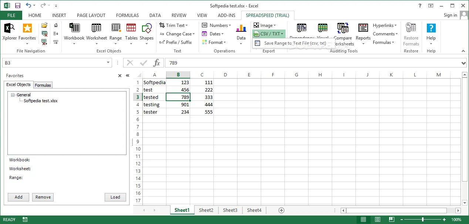Select Softpedia test.xlsx in the favorites tree
Viewport: 469px width, 224px height.
tap(41, 101)
